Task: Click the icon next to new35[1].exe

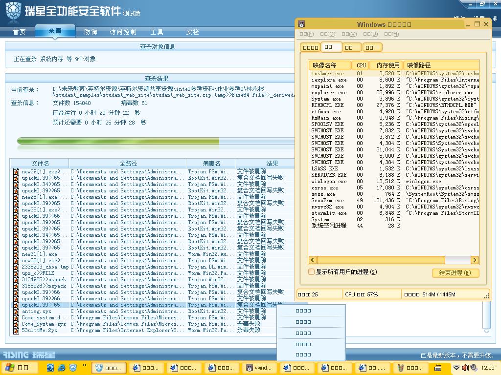Action: (16, 210)
